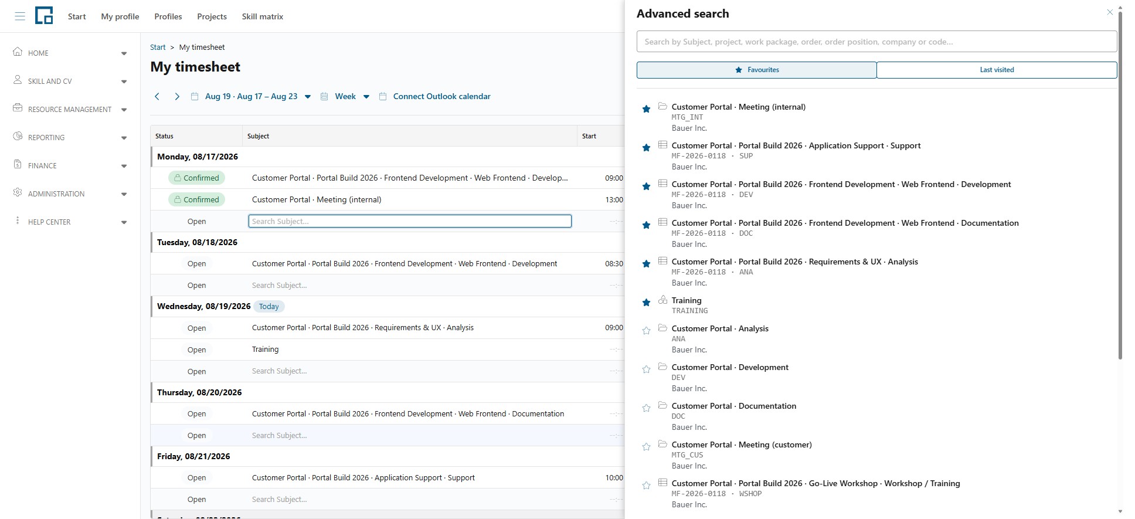
Task: Click the Help Center dots icon
Action: 18,221
